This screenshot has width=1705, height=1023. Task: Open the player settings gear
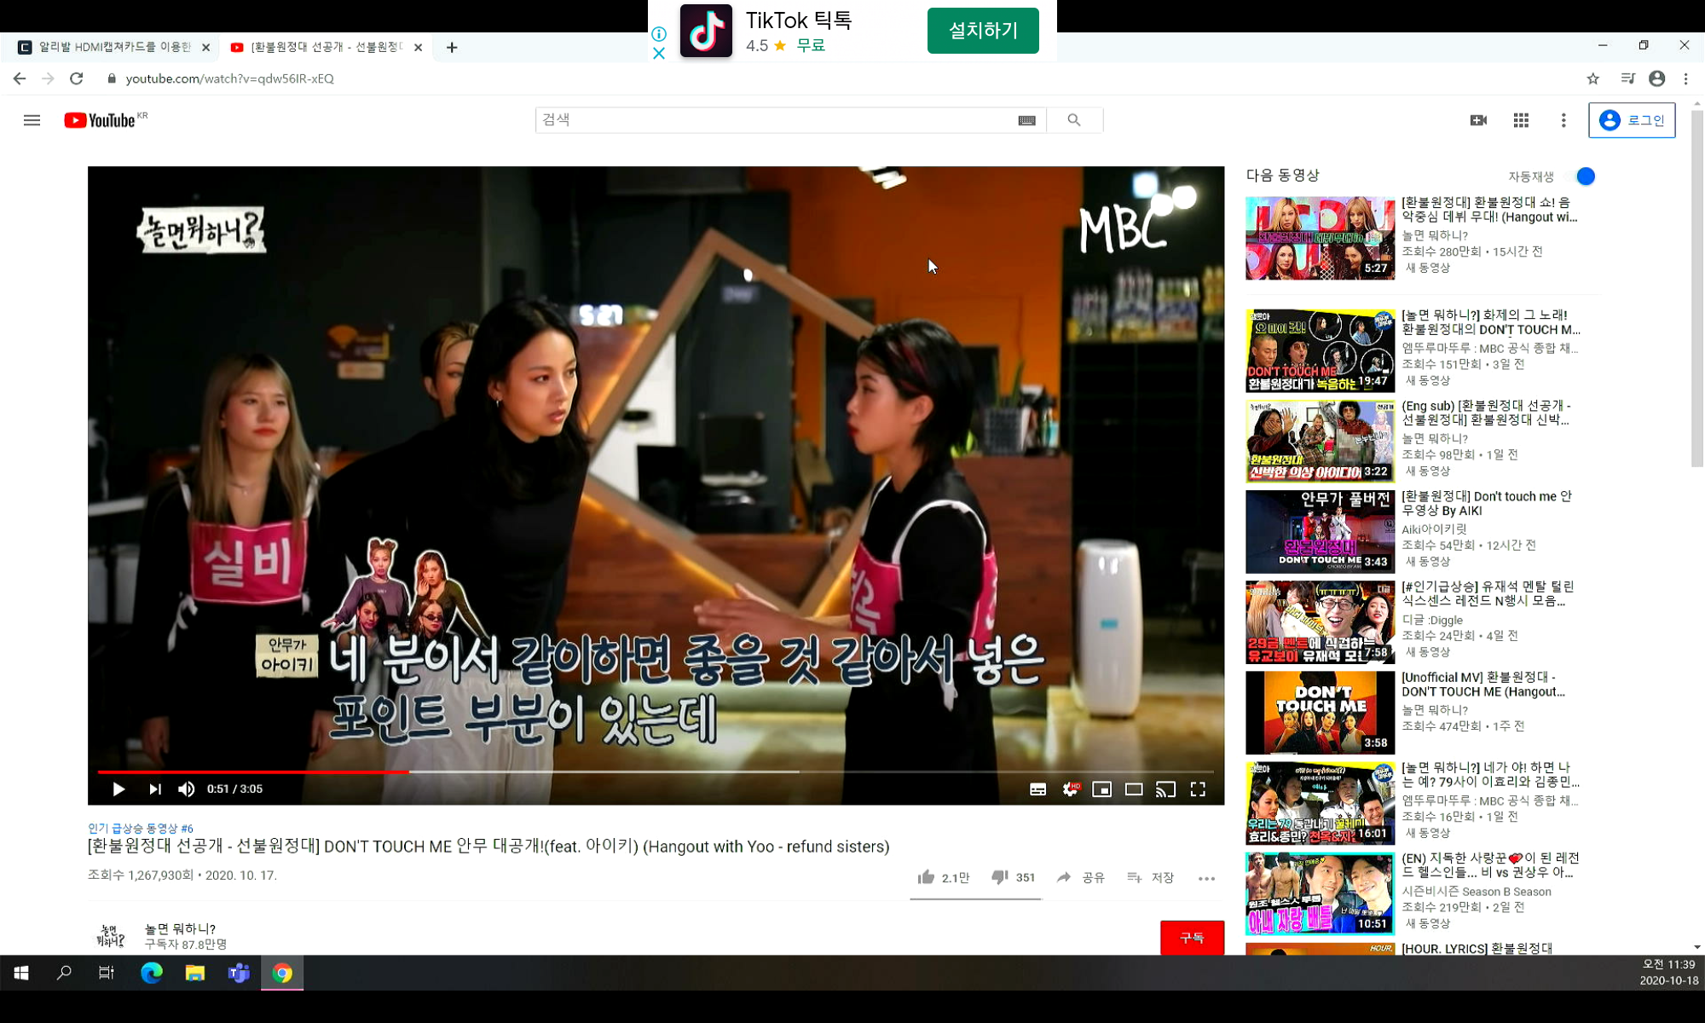click(x=1070, y=789)
